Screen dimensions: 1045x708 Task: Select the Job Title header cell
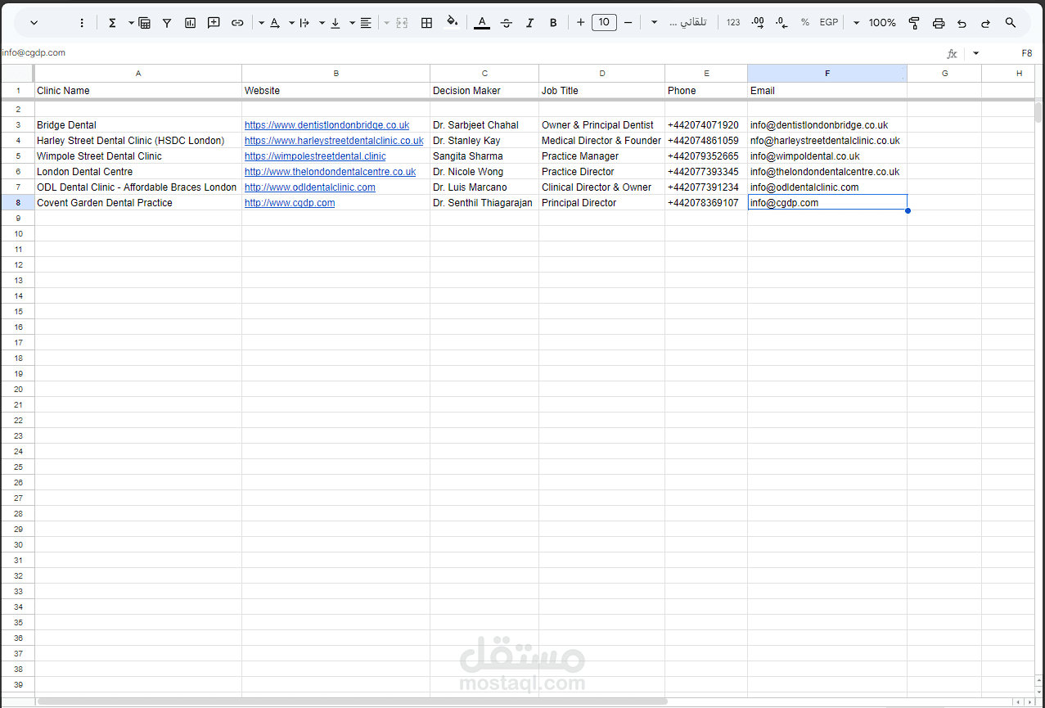point(601,91)
